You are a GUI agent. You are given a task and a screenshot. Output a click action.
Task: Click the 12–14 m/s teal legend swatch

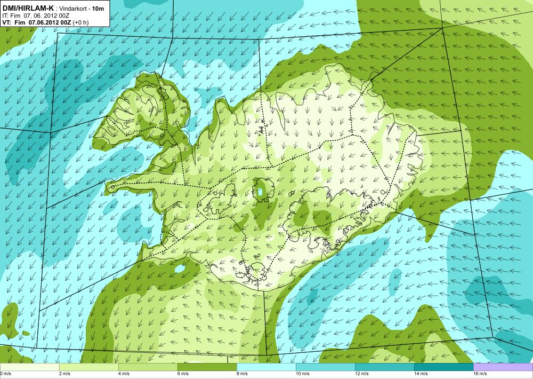coord(384,367)
